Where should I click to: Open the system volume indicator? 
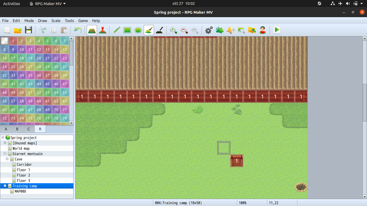(348, 3)
